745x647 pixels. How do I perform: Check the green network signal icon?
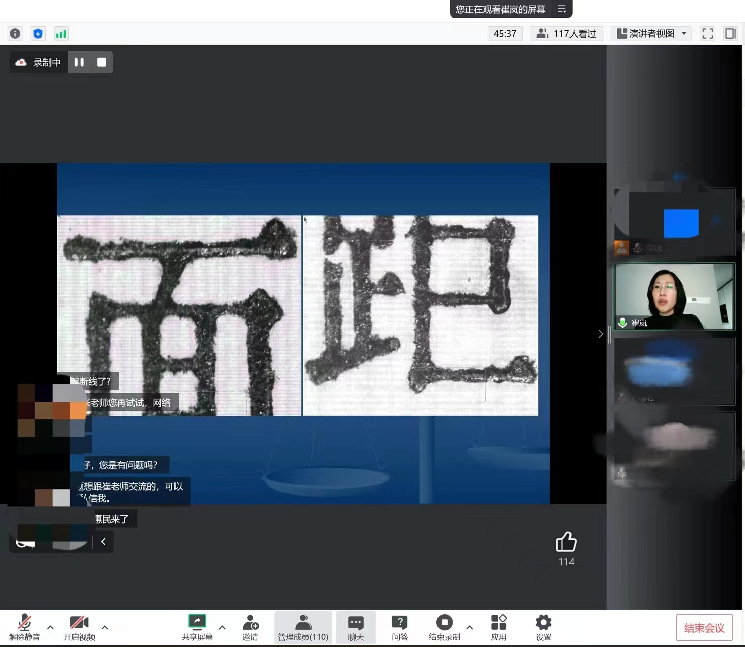[61, 34]
